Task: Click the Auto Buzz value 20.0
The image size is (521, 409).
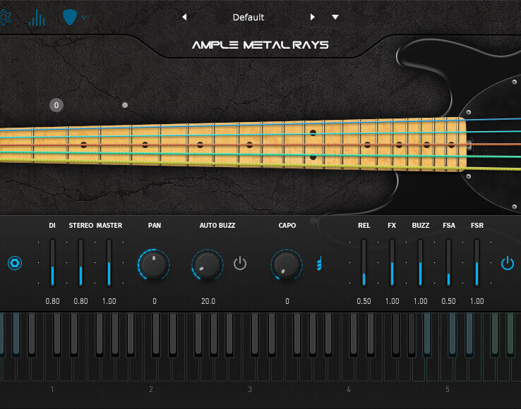Action: pos(208,301)
